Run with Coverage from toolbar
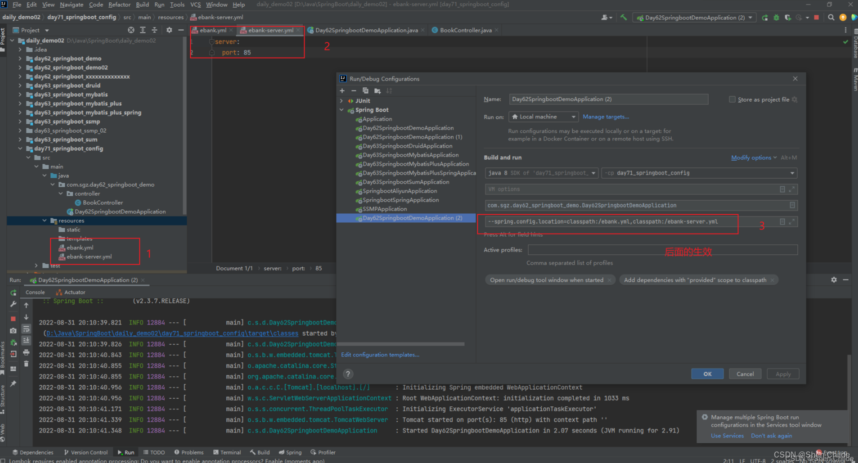This screenshot has height=463, width=858. pyautogui.click(x=788, y=17)
